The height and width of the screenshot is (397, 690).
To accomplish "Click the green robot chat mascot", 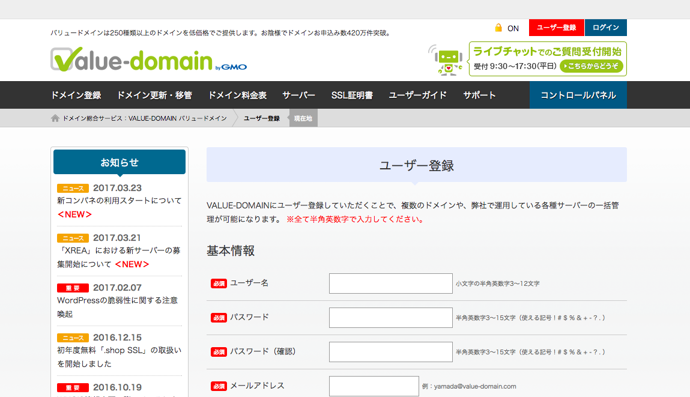I will 447,60.
